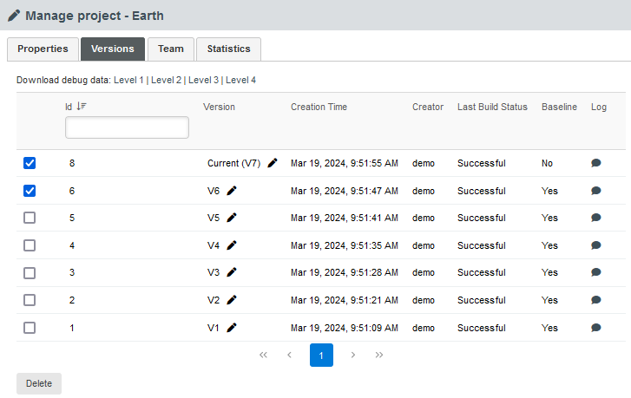Edit version V6 using its pencil icon

pos(232,191)
